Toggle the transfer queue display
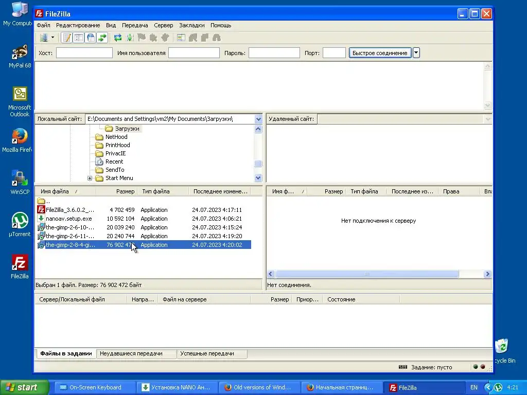This screenshot has width=527, height=395. [x=102, y=38]
